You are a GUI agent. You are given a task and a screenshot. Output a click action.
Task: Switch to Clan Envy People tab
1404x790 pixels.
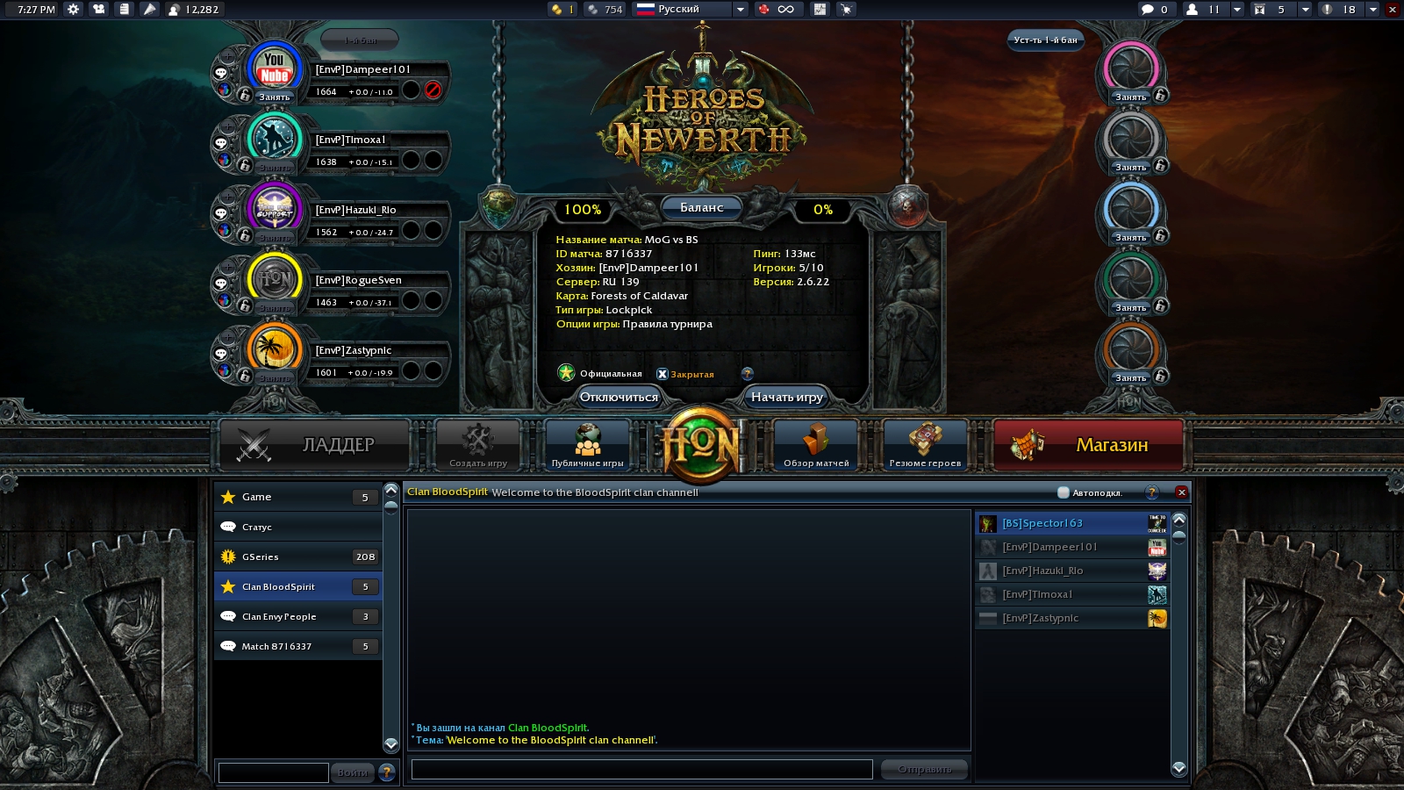coord(298,616)
